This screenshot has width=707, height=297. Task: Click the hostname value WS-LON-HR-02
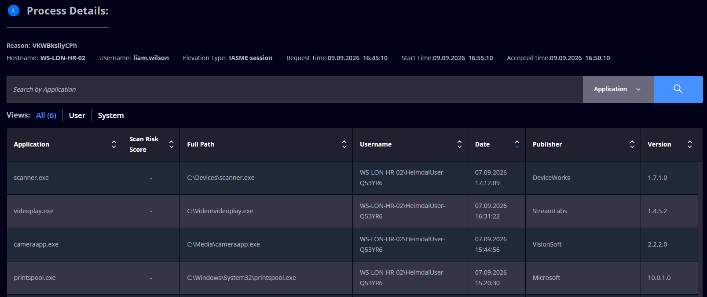(x=63, y=58)
